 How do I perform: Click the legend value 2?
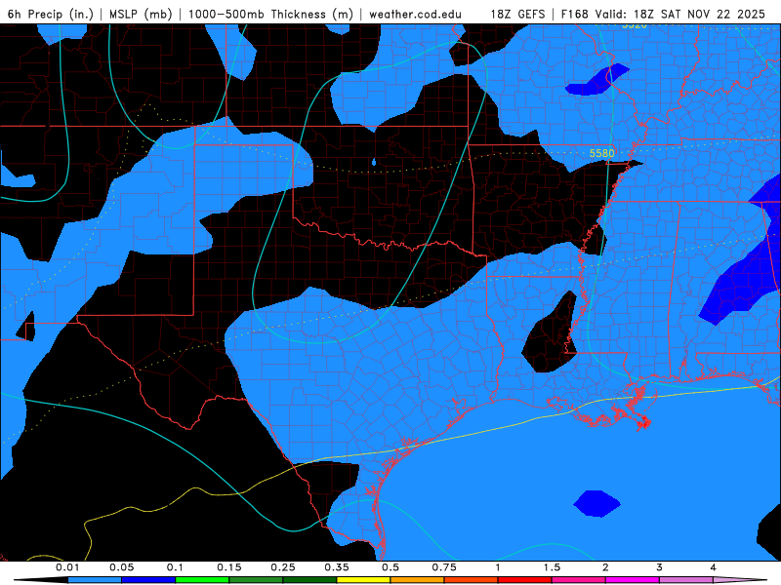point(605,567)
